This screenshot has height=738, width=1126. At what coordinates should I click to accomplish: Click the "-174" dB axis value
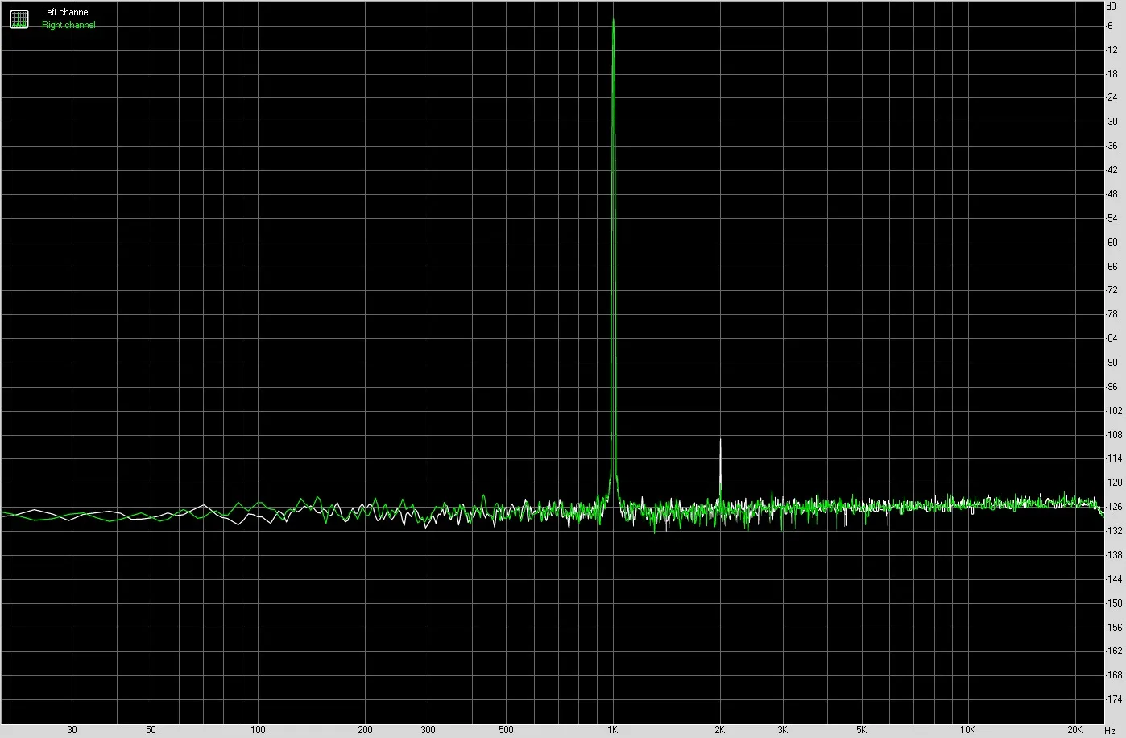point(1114,699)
